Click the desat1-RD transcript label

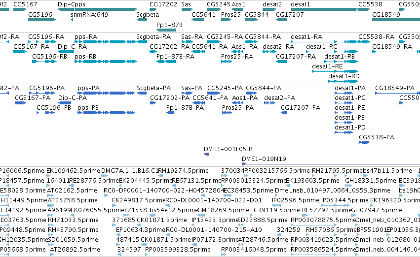(x=344, y=76)
